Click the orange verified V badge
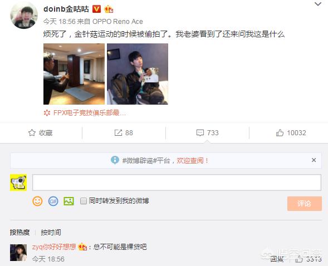This screenshot has width=328, height=266. click(96, 9)
